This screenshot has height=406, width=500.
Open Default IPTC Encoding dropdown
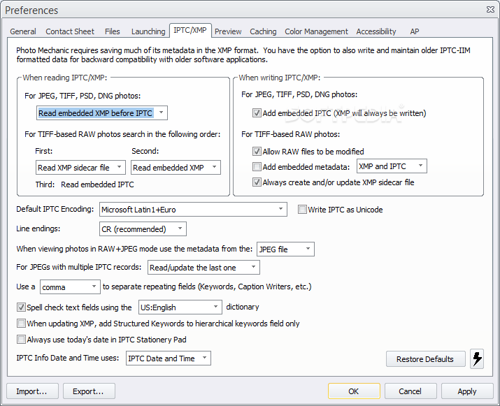[193, 210]
